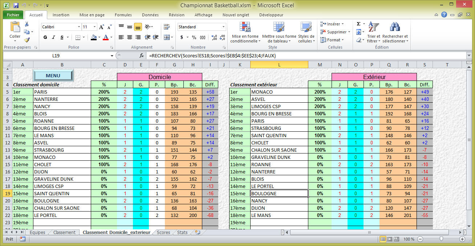Select Page Layout view in status bar
475x246 pixels.
pyautogui.click(x=389, y=239)
